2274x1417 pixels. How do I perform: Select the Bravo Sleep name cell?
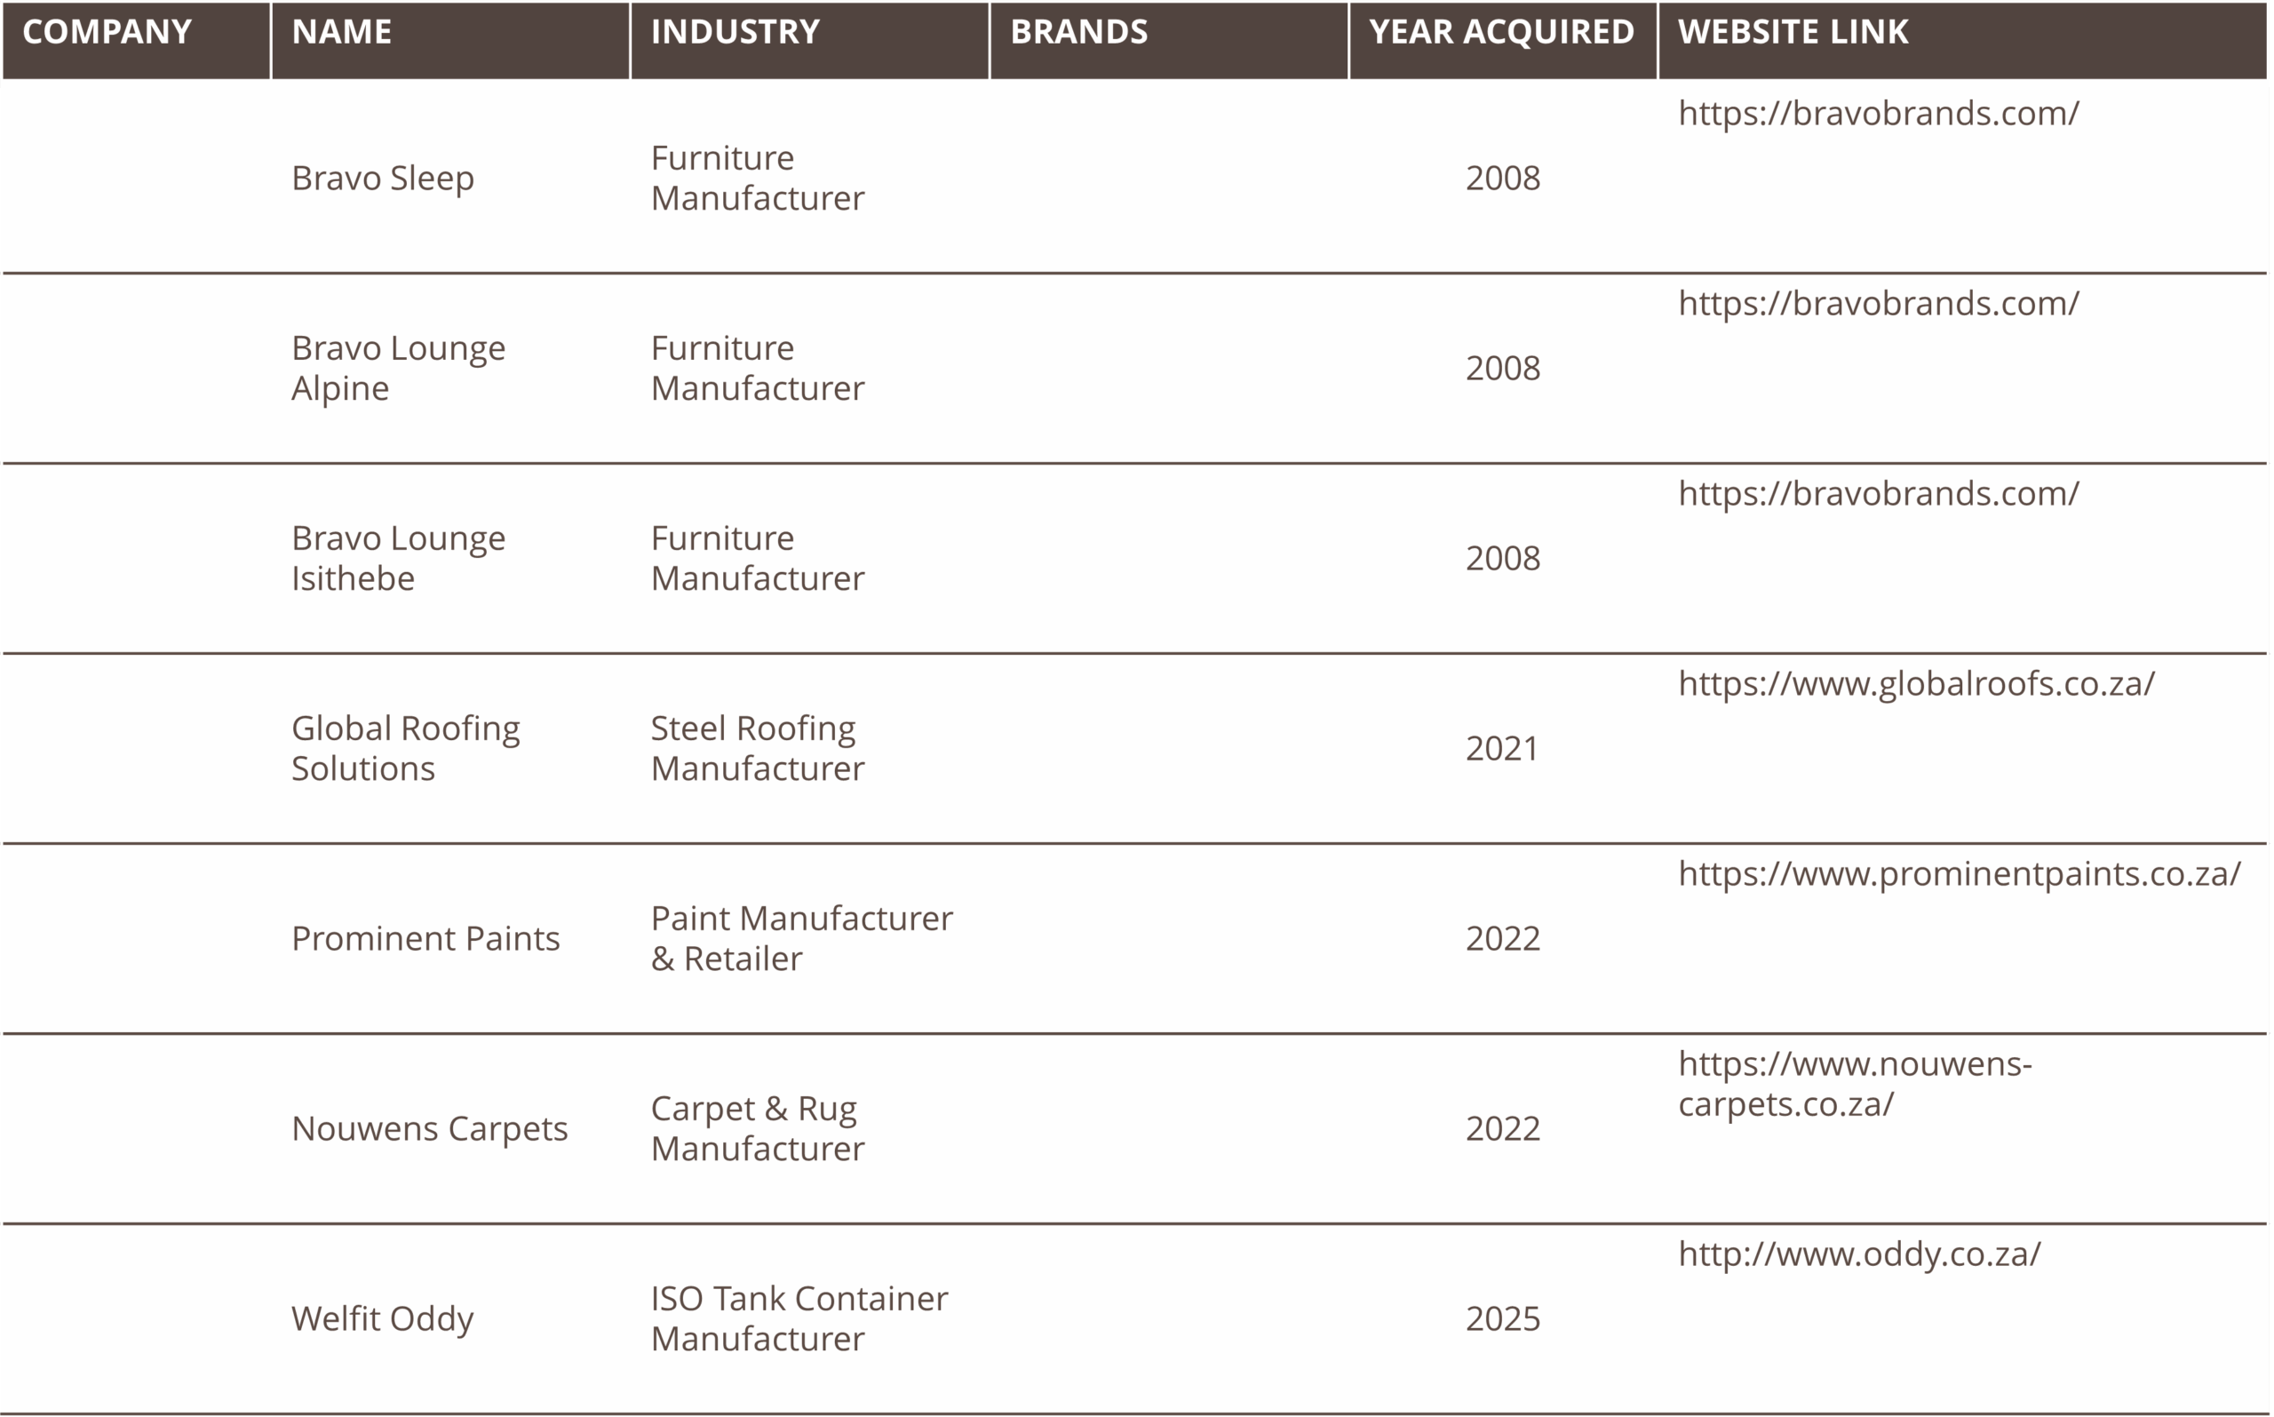pos(382,178)
